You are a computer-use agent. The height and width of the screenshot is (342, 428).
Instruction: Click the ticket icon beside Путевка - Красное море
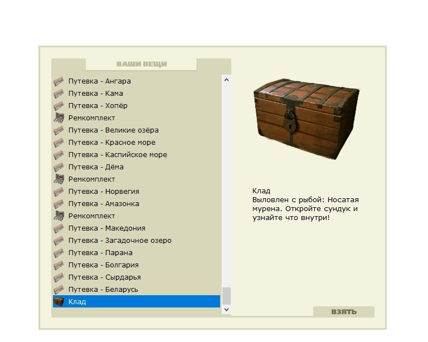coord(59,143)
